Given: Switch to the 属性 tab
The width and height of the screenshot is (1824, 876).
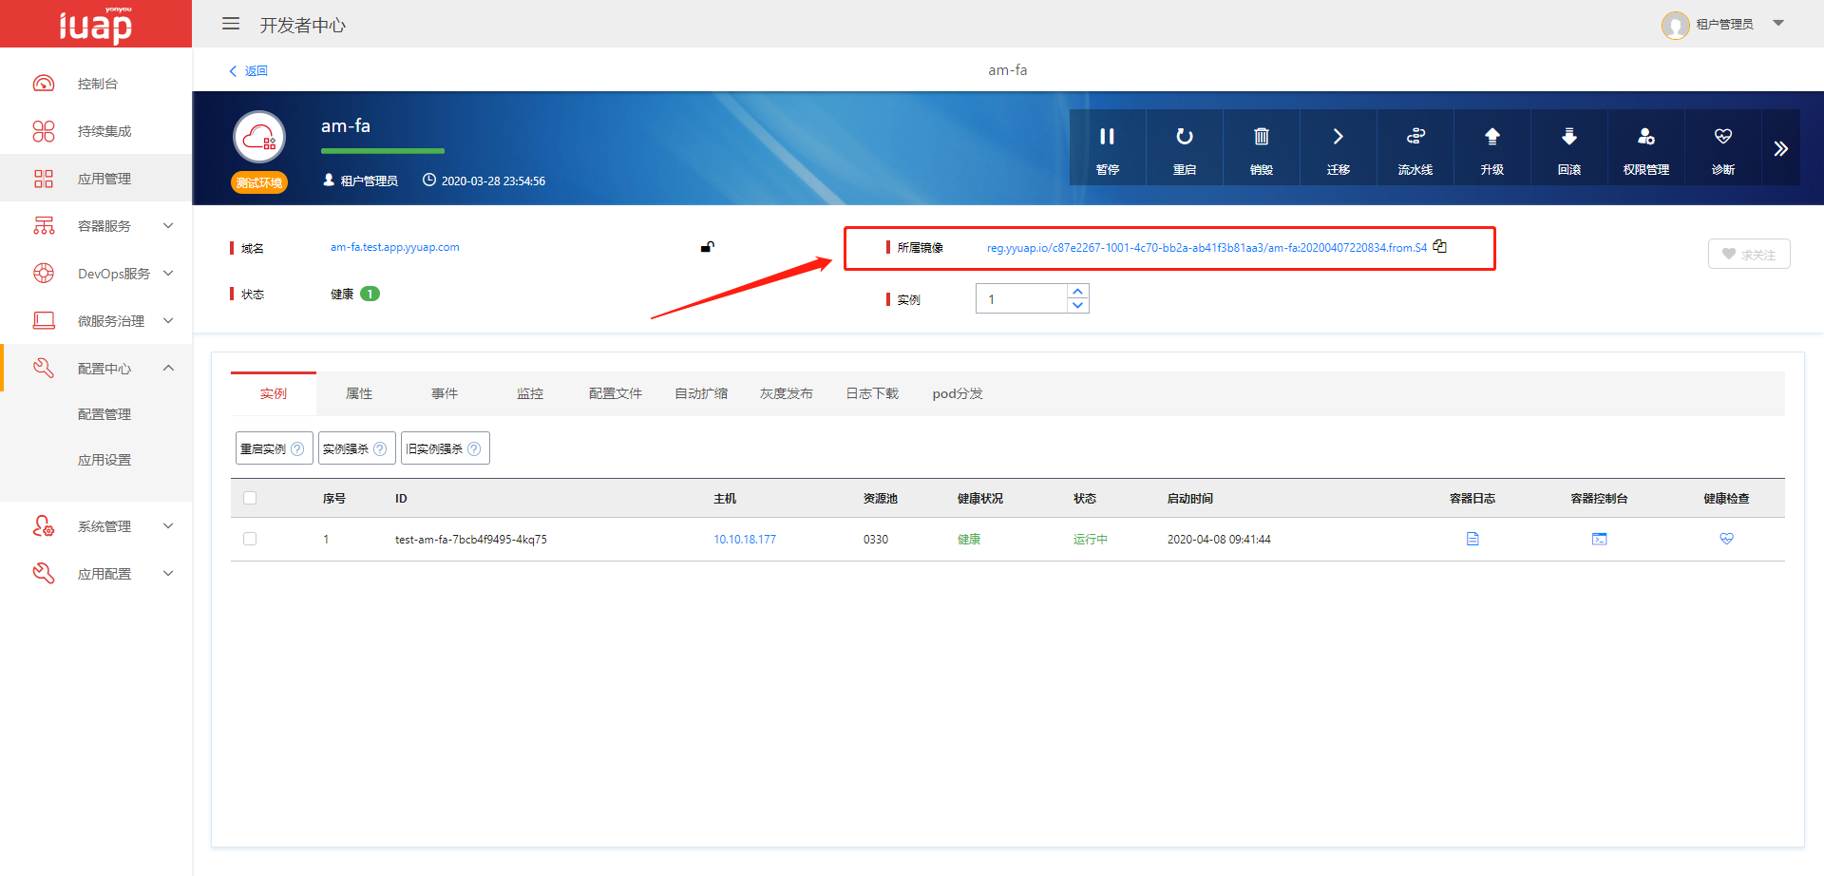Looking at the screenshot, I should coord(359,393).
